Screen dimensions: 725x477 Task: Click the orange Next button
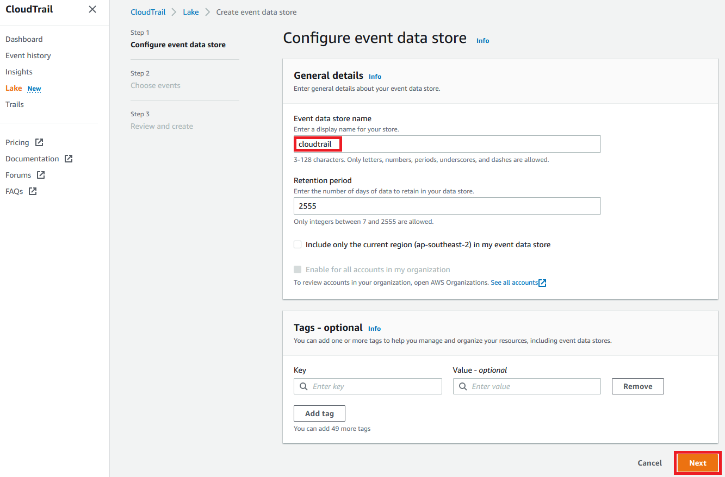click(698, 463)
